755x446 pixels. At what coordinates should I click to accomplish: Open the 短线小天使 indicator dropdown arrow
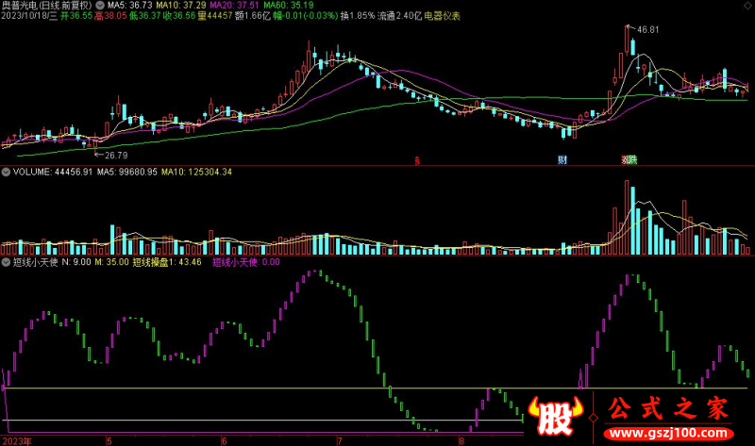click(x=7, y=262)
